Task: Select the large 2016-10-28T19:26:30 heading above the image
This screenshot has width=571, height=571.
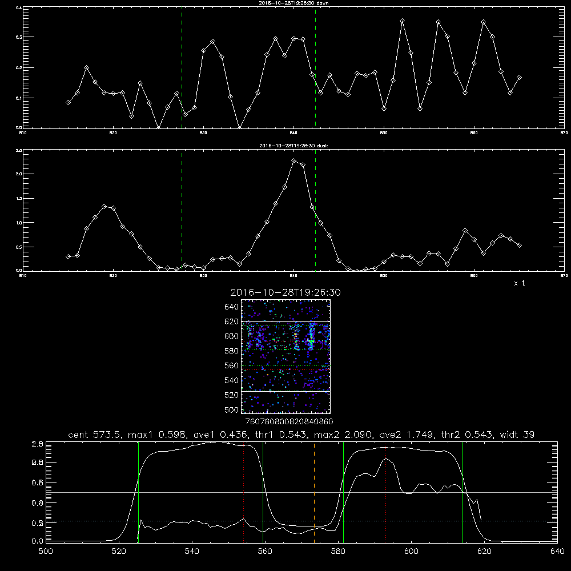Action: click(x=285, y=293)
